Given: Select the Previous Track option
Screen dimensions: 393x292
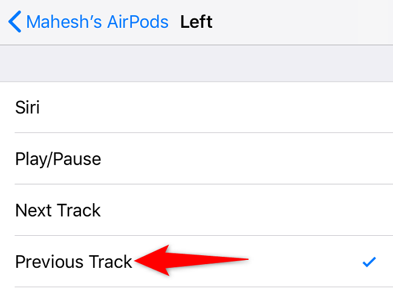Looking at the screenshot, I should 73,262.
